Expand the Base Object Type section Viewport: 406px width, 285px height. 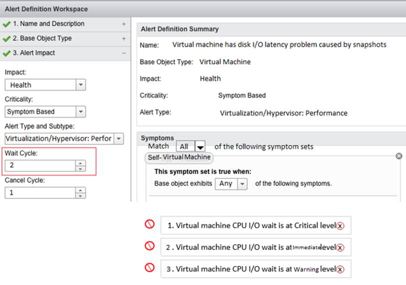(124, 38)
